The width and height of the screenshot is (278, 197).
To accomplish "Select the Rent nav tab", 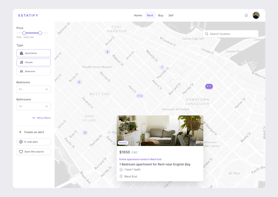I will [x=150, y=15].
